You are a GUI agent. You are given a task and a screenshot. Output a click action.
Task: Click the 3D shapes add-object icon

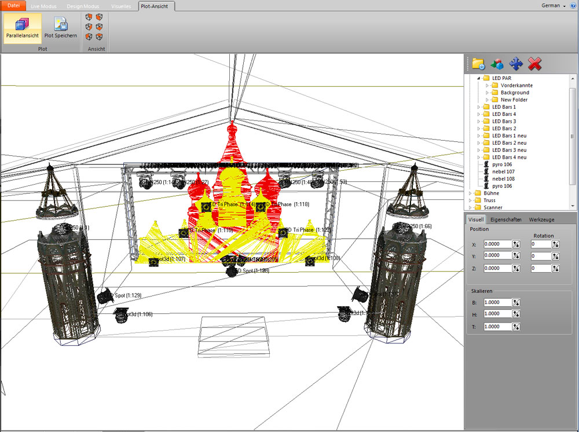pos(497,64)
